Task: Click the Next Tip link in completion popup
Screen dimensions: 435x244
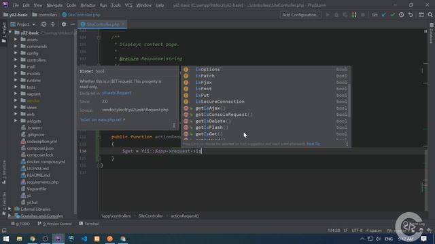Action: (313, 144)
